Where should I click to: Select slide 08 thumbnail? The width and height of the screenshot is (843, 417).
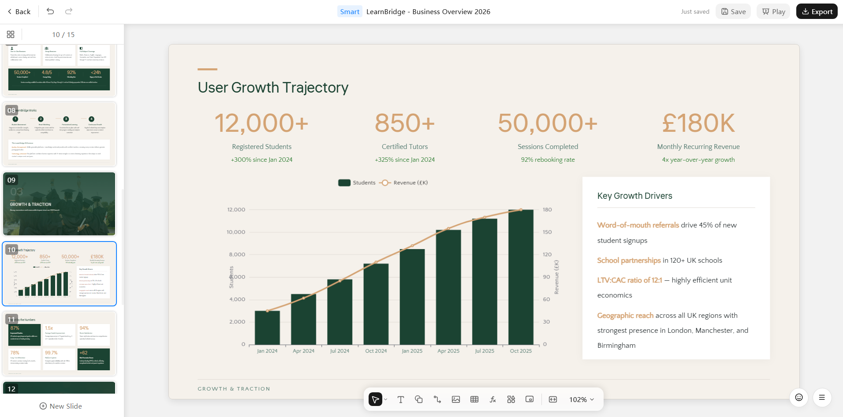(60, 134)
